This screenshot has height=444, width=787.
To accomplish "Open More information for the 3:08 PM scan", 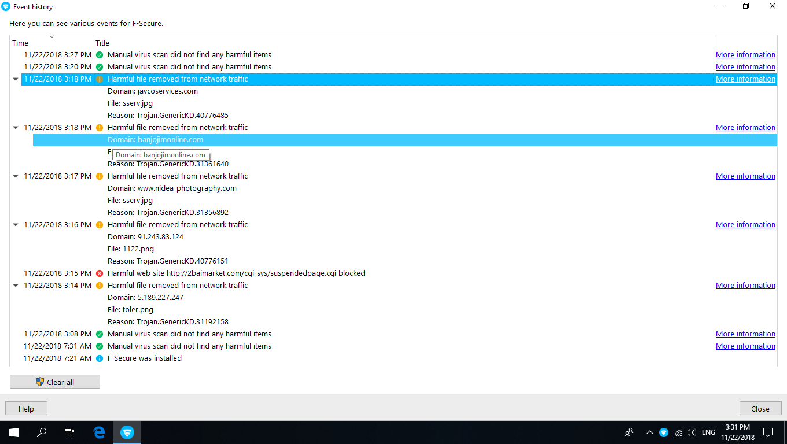I will click(x=745, y=334).
